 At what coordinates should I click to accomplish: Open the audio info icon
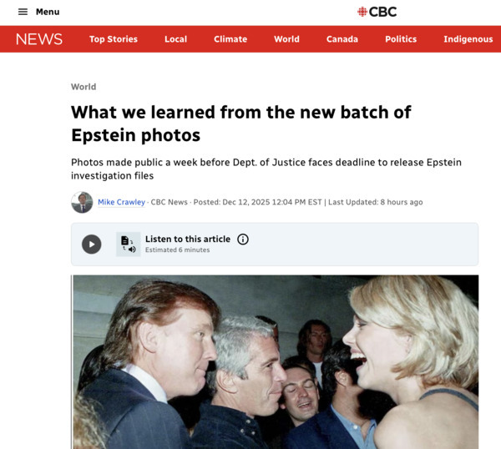pyautogui.click(x=243, y=240)
